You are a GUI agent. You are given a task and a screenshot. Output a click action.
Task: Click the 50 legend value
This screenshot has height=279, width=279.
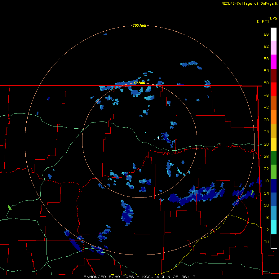pos(266,83)
